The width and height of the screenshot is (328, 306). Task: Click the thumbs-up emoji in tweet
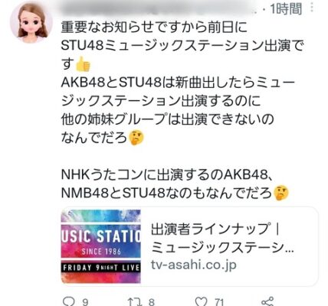tap(83, 63)
